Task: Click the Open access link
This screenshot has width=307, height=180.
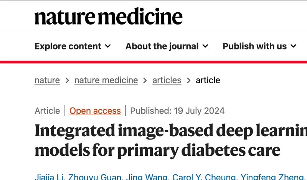Action: pyautogui.click(x=95, y=111)
